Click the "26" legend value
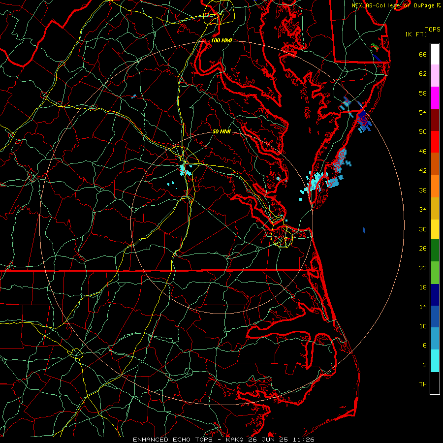 coord(423,249)
